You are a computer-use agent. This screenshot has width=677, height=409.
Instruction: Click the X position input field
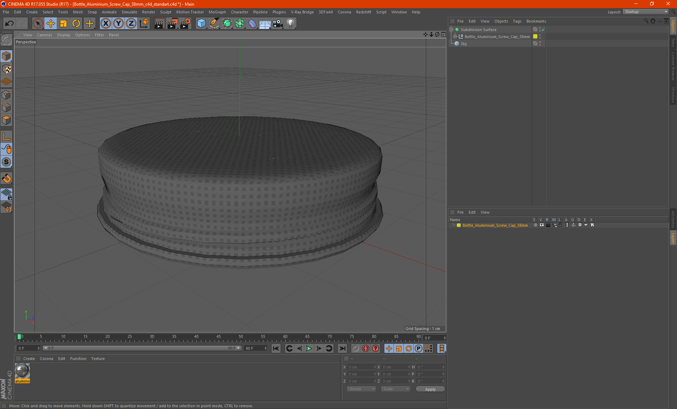point(361,367)
